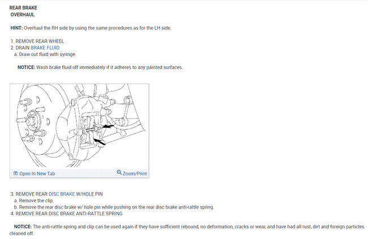Click the rear brake caliper diagram image
The width and height of the screenshot is (368, 239).
79,125
